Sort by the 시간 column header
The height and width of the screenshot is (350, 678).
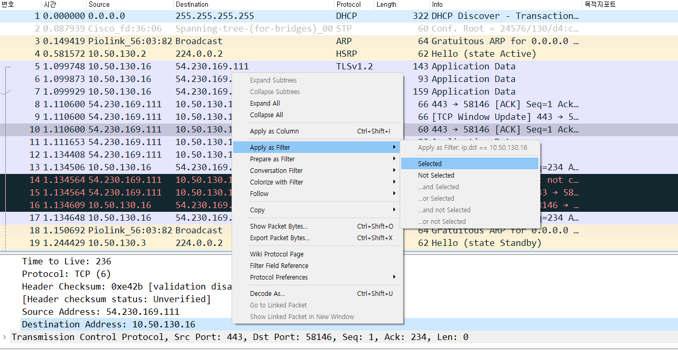[64, 4]
